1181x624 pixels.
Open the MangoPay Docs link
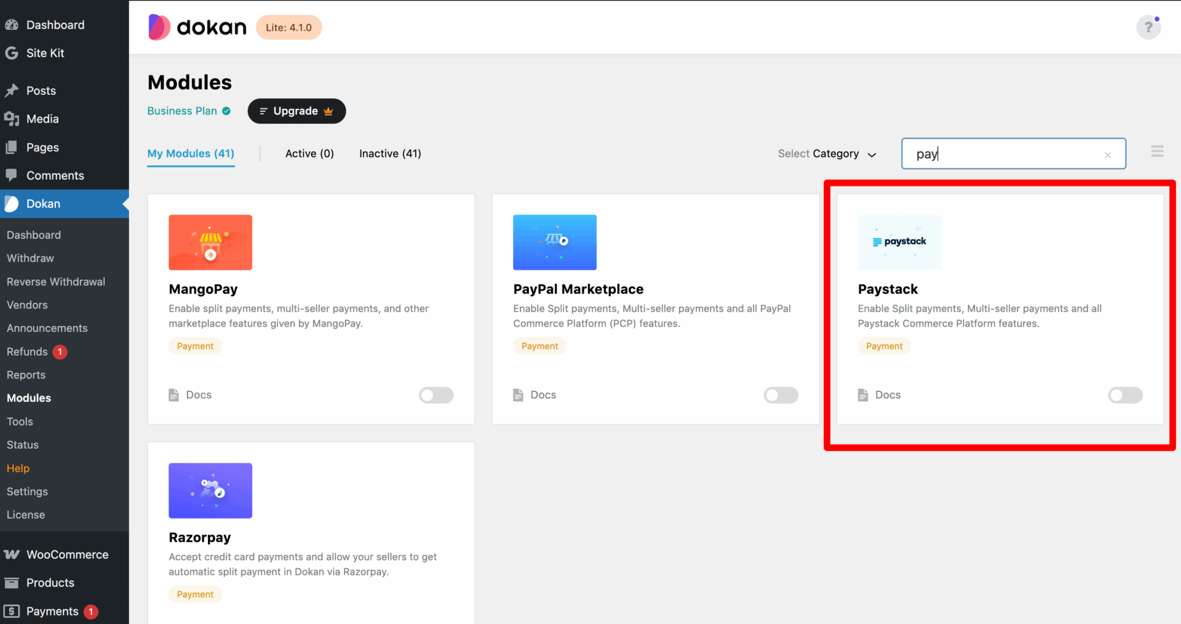click(x=199, y=395)
